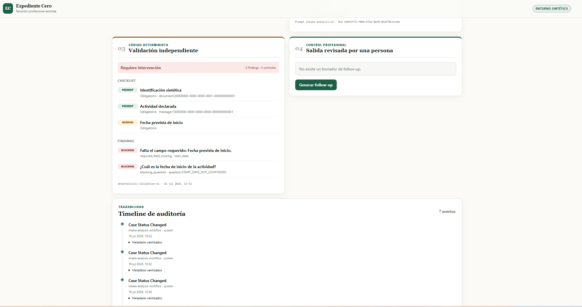Viewport: 582px width, 307px height.
Task: Click the first Case Status Changed timeline dot
Action: click(x=122, y=224)
